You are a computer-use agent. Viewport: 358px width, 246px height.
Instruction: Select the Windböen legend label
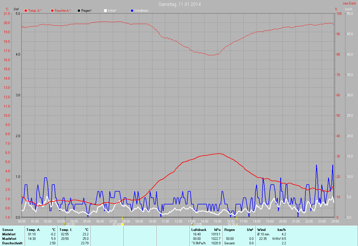point(142,11)
